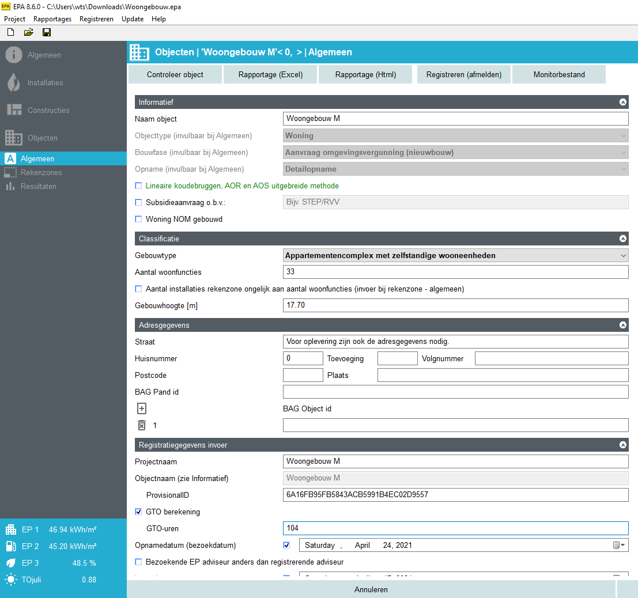Click the Rekenzones dashed-box icon
The height and width of the screenshot is (598, 638).
[x=10, y=172]
